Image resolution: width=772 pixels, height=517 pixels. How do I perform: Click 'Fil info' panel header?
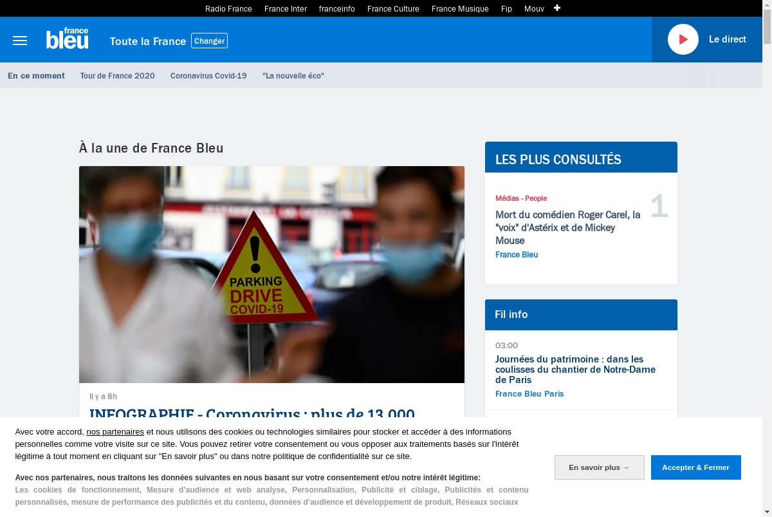point(581,315)
